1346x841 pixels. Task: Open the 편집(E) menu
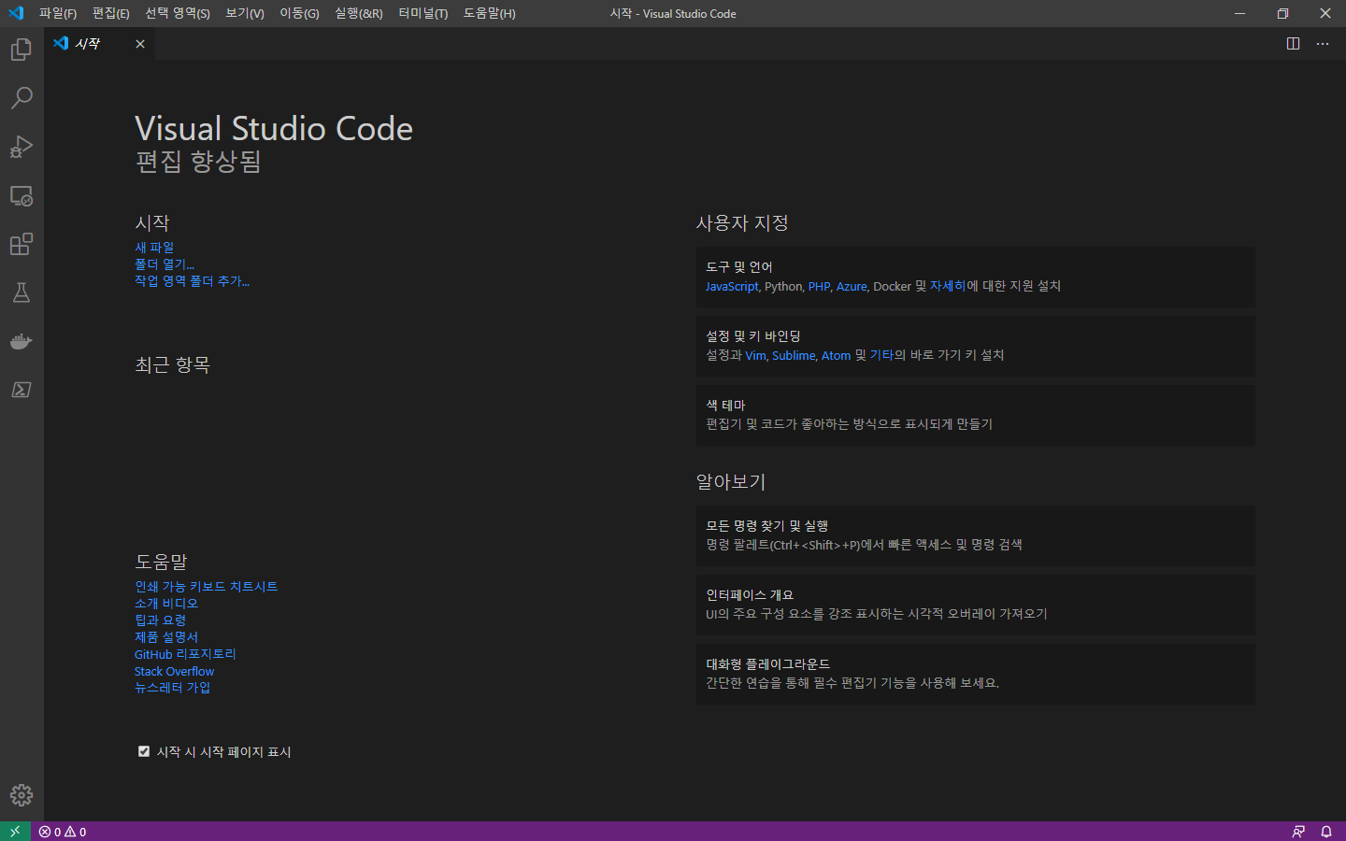[111, 13]
